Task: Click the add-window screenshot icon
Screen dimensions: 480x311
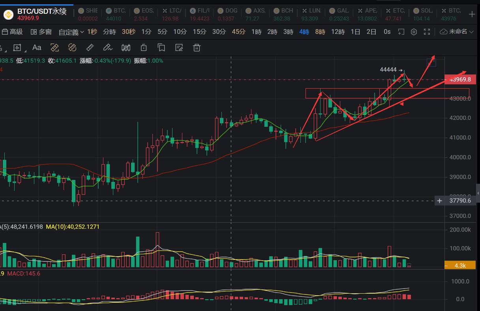Action: [401, 32]
